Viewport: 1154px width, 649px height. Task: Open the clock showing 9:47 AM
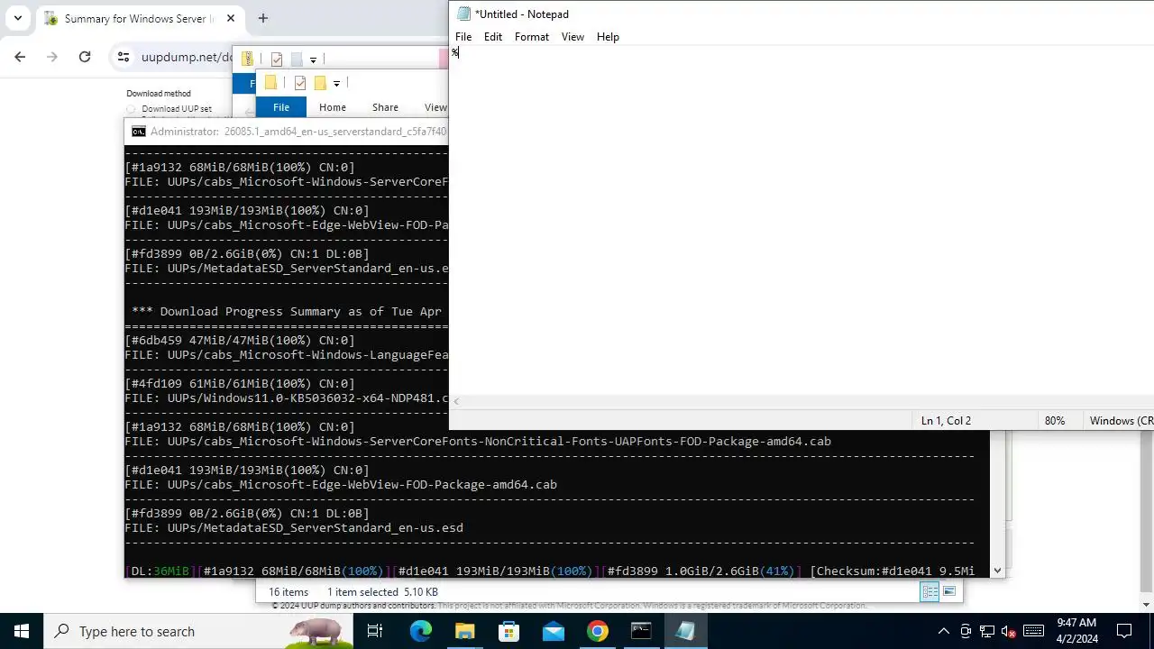[1077, 631]
